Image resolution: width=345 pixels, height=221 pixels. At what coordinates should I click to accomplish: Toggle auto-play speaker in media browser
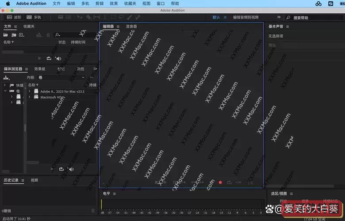pos(71,169)
